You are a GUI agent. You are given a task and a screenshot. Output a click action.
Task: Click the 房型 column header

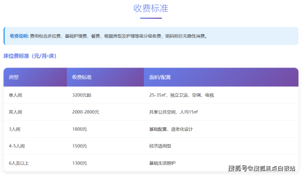point(14,77)
